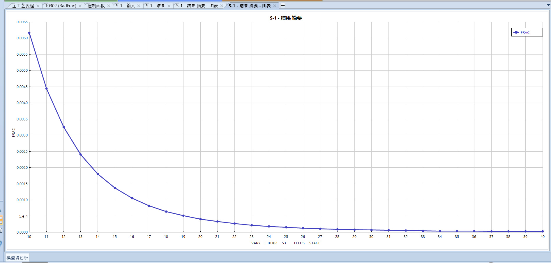Image resolution: width=551 pixels, height=263 pixels.
Task: Close the S-1 - 结果 tab
Action: [x=169, y=6]
